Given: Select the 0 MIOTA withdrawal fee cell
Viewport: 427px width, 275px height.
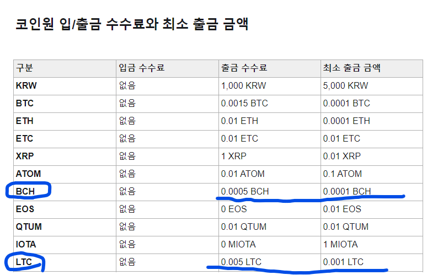Looking at the screenshot, I should tap(270, 245).
